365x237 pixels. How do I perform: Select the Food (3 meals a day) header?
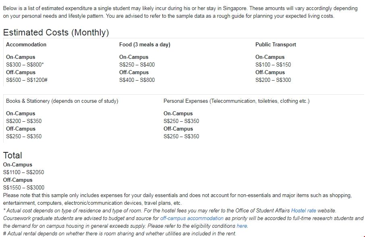click(145, 45)
